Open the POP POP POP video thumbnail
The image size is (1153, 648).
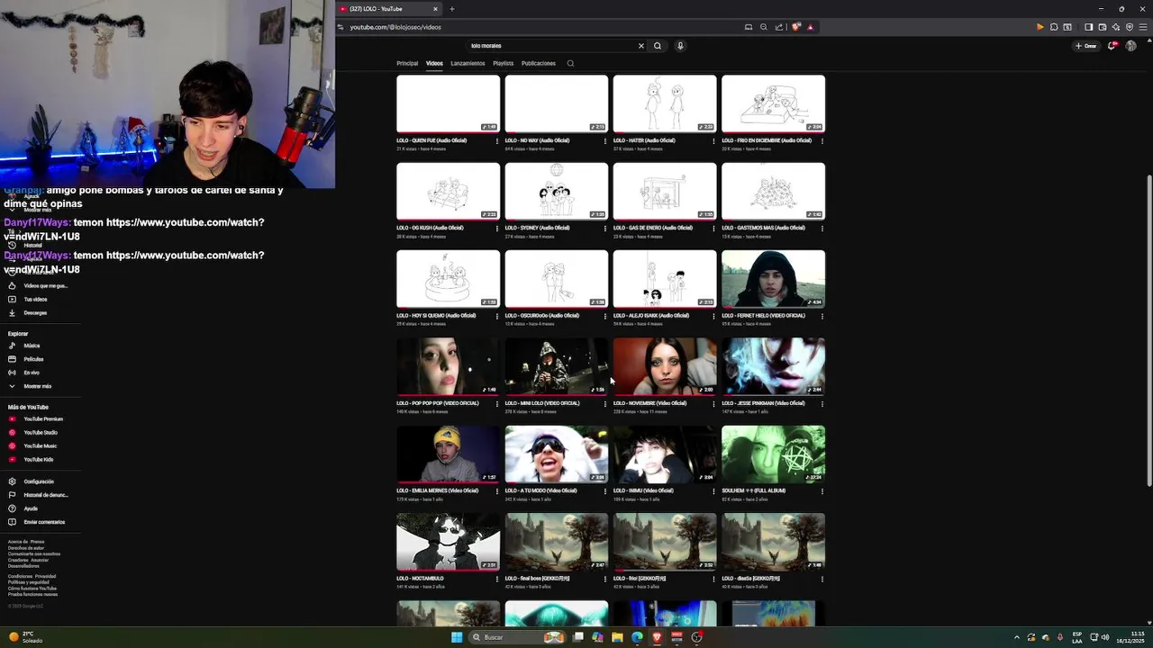pos(448,366)
